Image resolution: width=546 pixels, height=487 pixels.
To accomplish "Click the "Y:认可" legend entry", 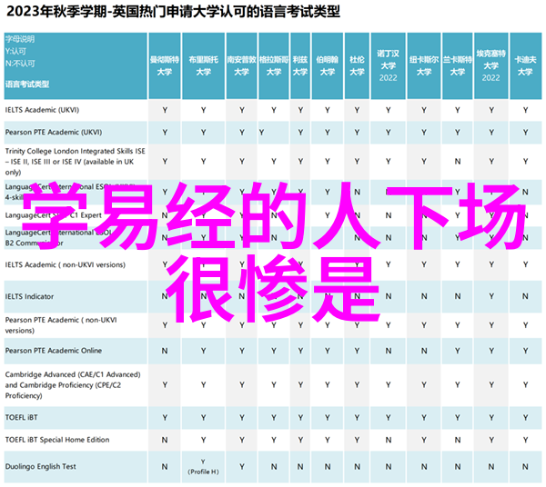I will (15, 52).
